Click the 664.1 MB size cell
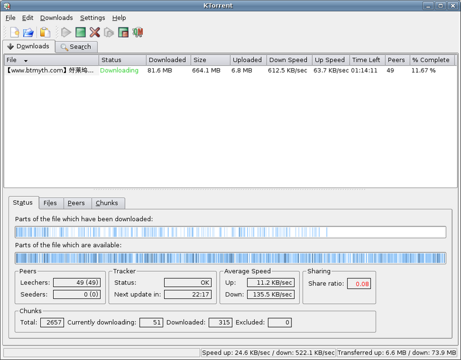461x360 pixels. pos(206,71)
